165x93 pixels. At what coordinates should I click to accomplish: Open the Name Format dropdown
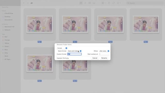[74, 51]
